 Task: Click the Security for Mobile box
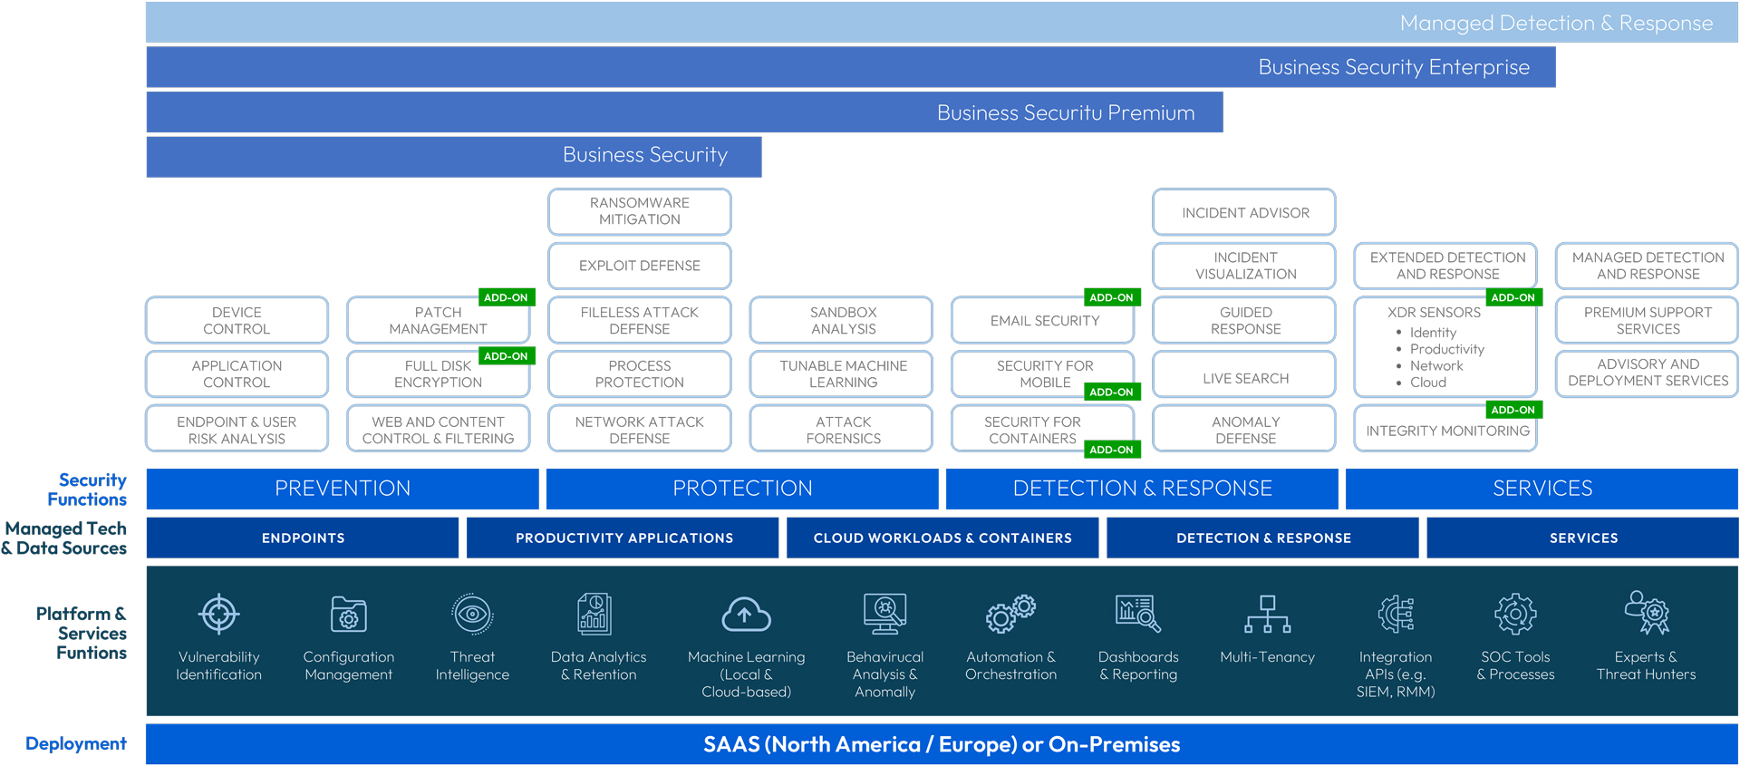click(x=1043, y=373)
